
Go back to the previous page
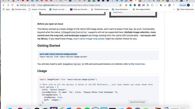[x=4, y=5]
